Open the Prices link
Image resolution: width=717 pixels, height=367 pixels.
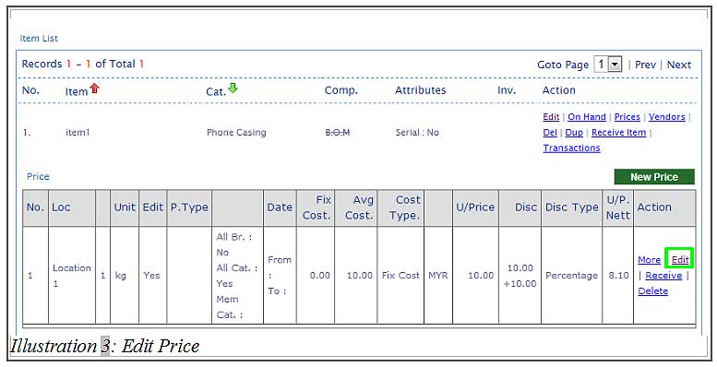pyautogui.click(x=627, y=117)
